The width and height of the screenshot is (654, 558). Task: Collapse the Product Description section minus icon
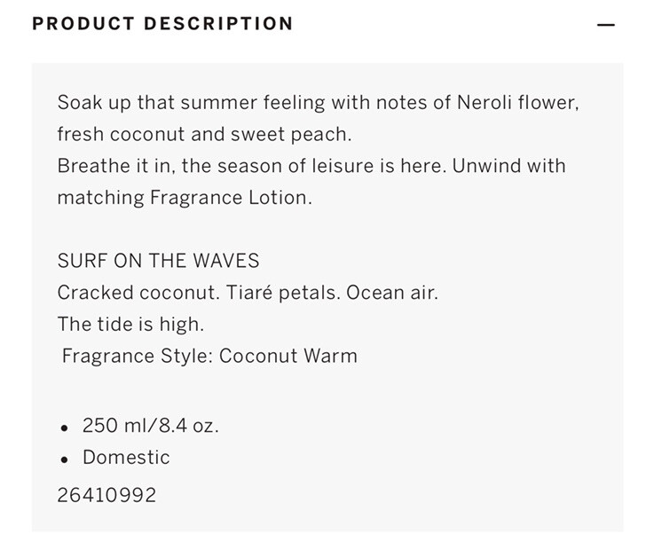pyautogui.click(x=605, y=25)
